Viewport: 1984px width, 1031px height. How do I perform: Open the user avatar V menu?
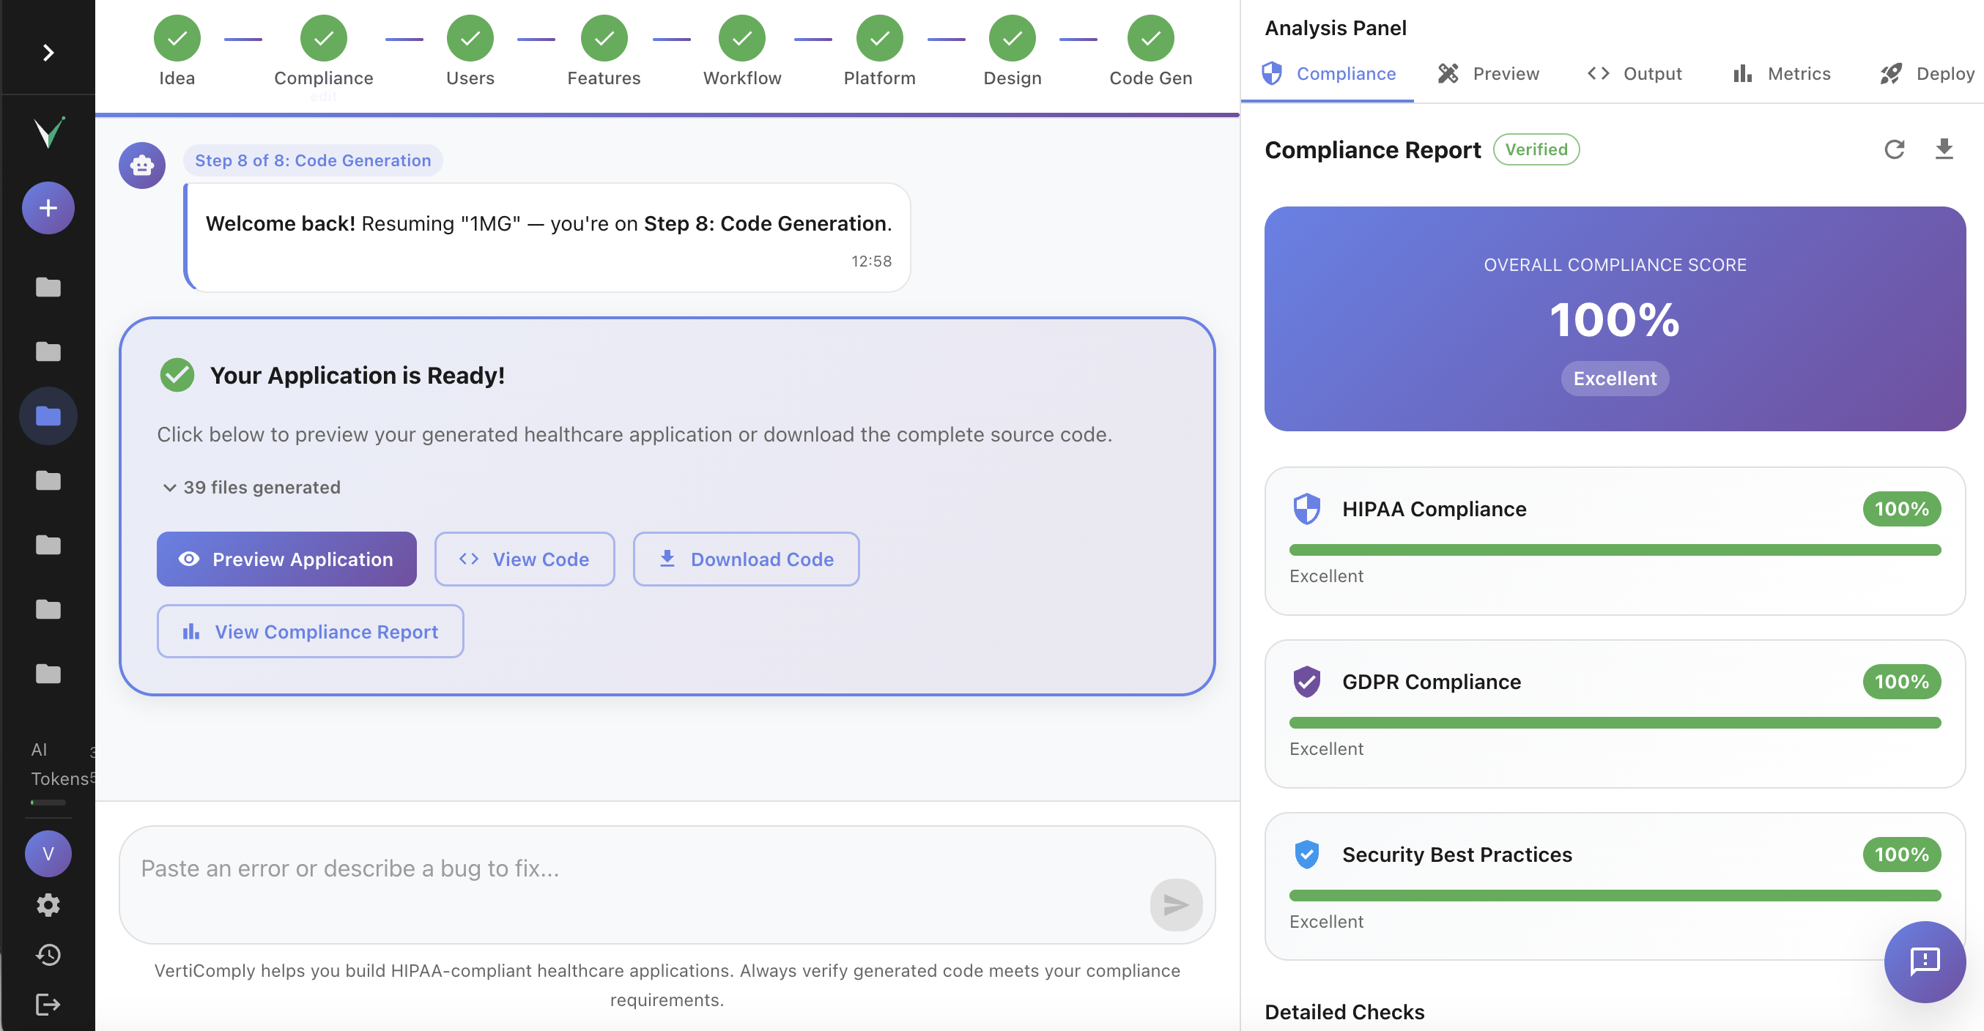48,853
